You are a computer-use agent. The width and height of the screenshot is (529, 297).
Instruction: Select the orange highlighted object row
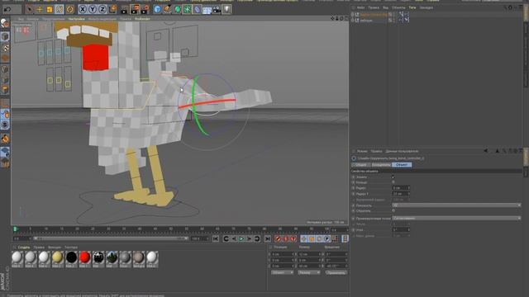point(373,15)
